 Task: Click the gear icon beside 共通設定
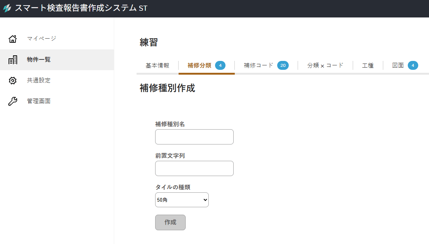coord(13,81)
